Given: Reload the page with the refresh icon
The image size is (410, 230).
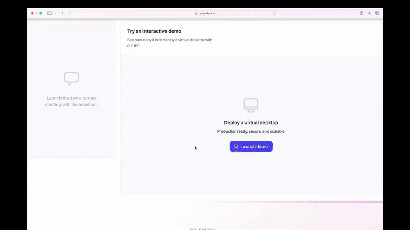Looking at the screenshot, I should (275, 13).
